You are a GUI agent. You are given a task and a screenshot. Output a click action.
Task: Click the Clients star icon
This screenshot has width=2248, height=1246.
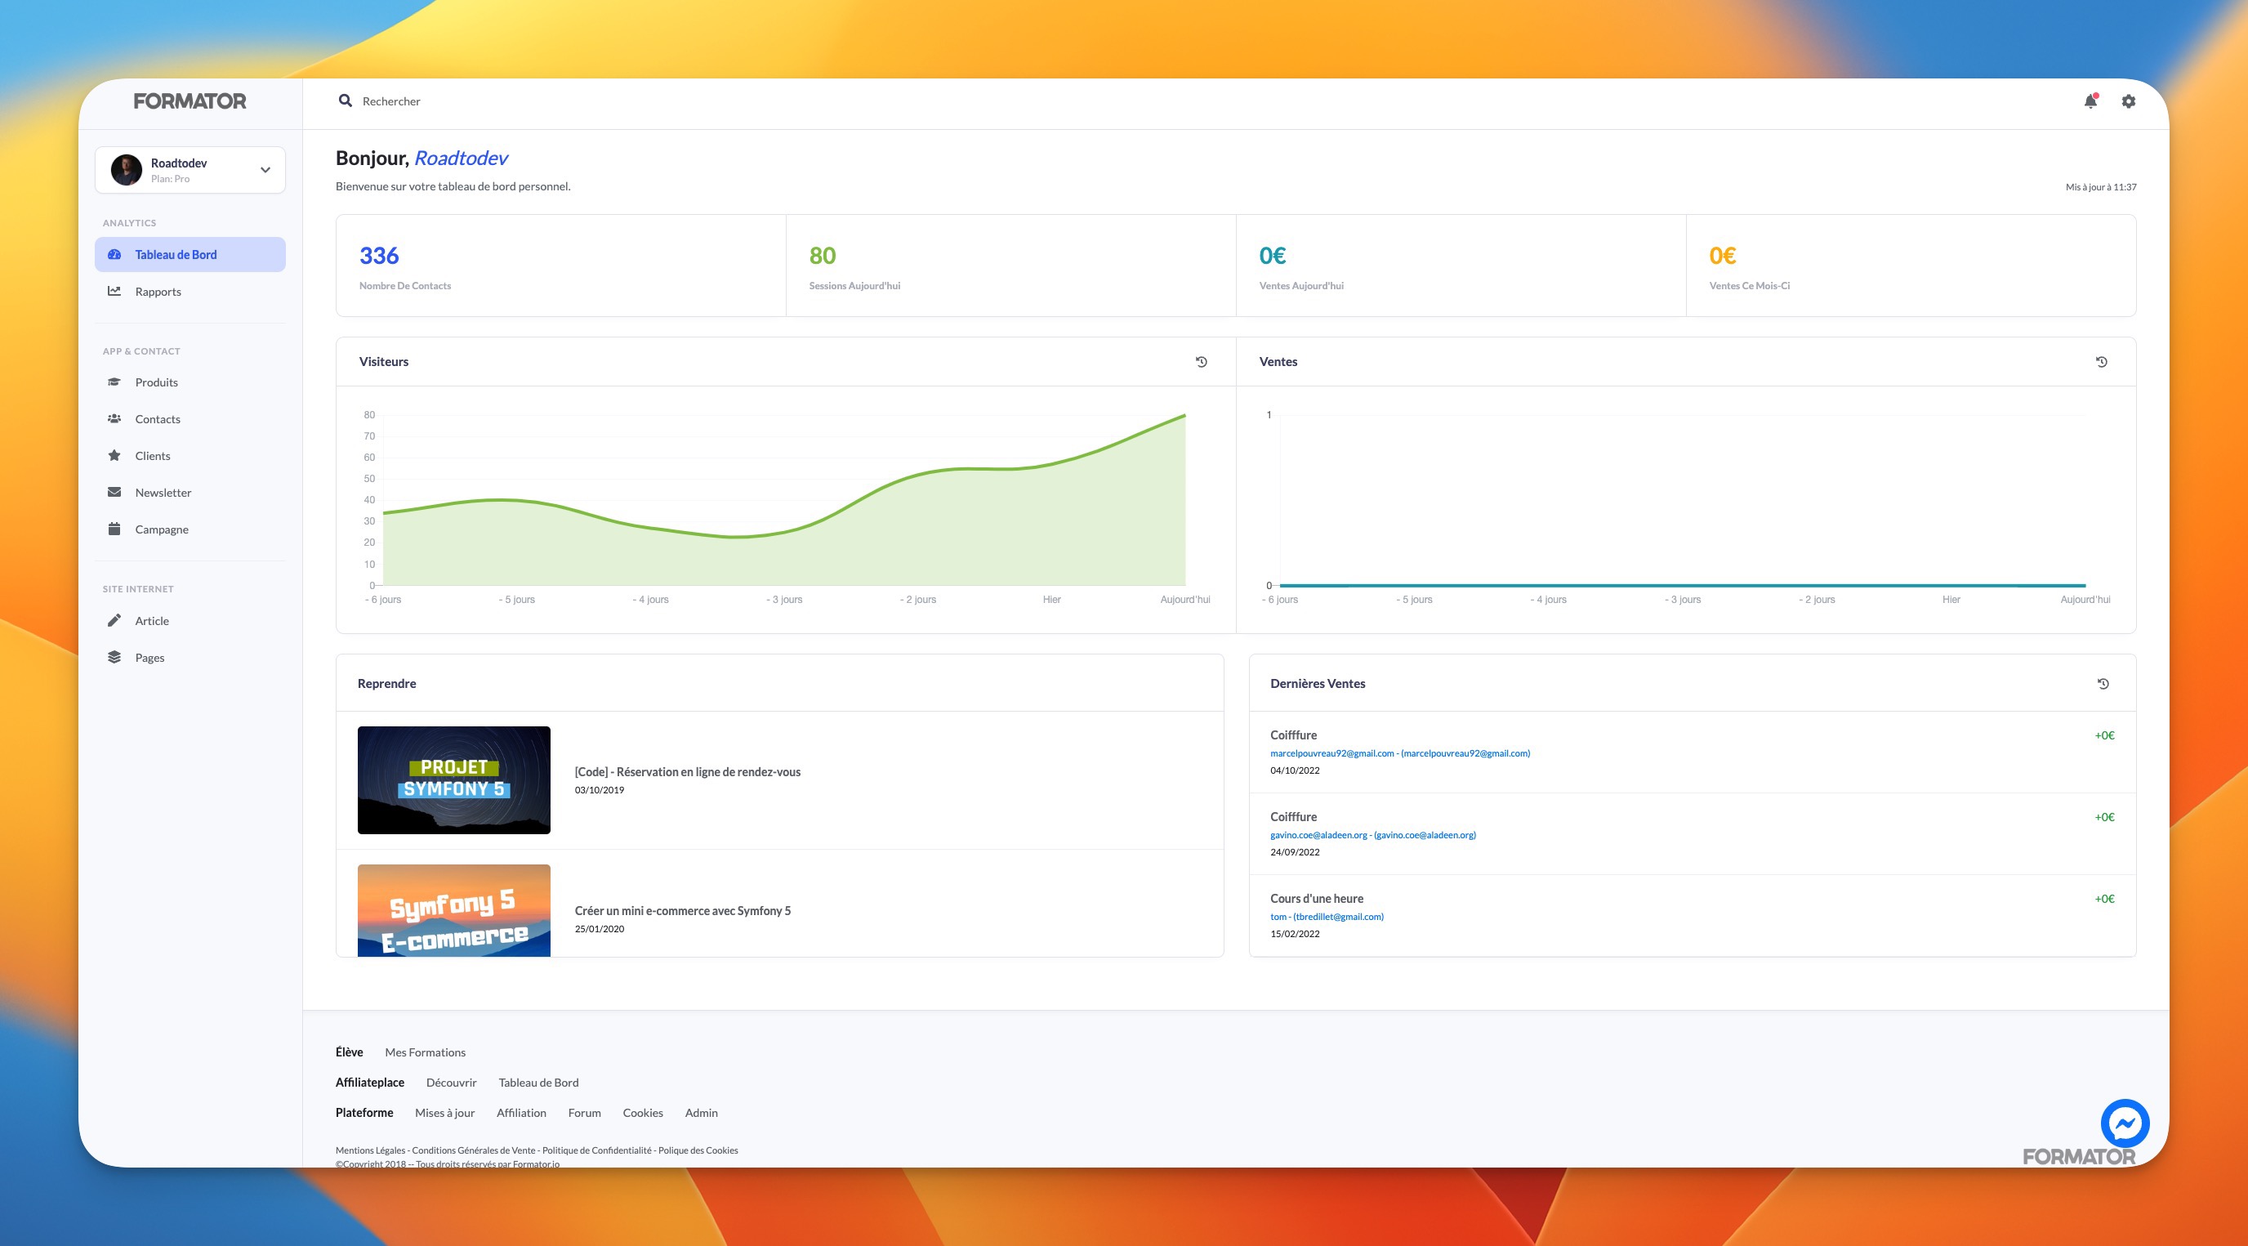(114, 456)
